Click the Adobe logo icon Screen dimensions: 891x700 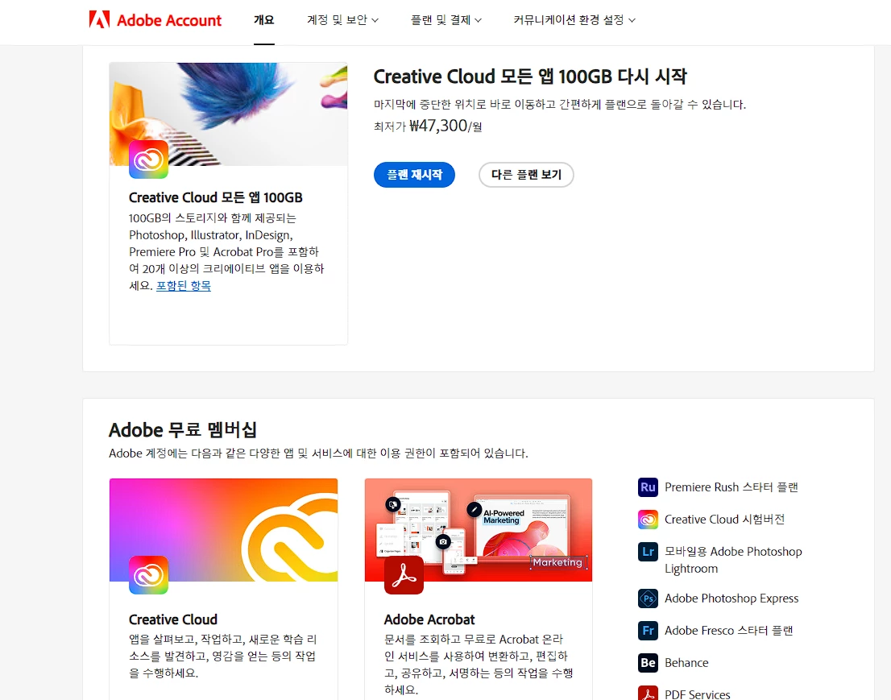coord(99,20)
